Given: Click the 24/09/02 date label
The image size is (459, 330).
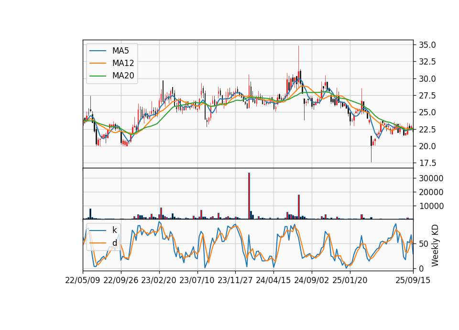Looking at the screenshot, I should coord(311,280).
